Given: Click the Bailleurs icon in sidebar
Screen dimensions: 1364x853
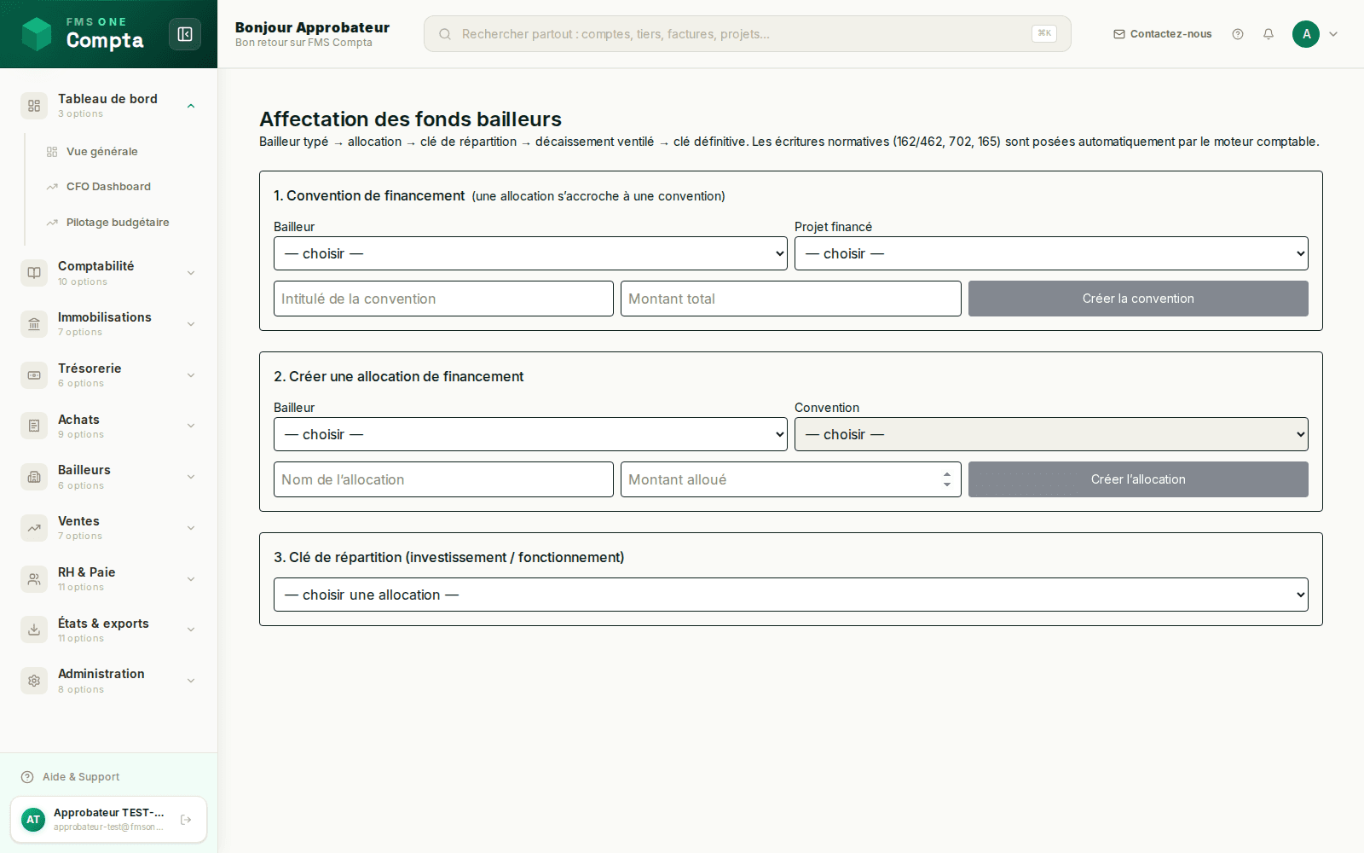Looking at the screenshot, I should click(34, 477).
